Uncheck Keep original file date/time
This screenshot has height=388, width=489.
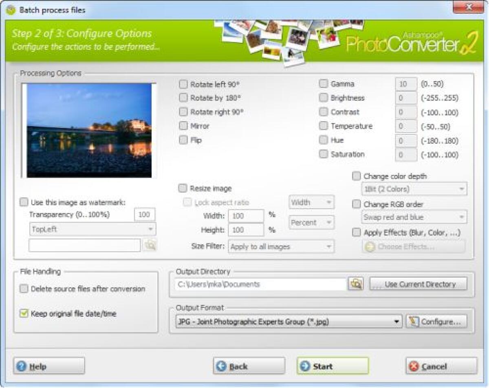pos(24,313)
